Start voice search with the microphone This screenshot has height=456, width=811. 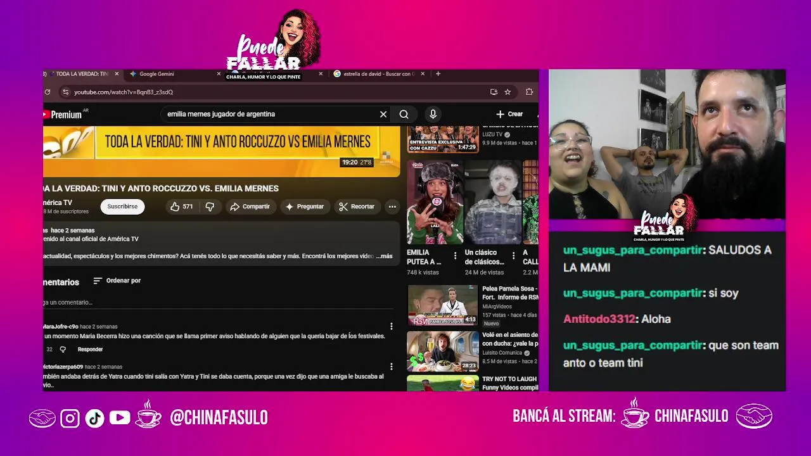pyautogui.click(x=433, y=115)
